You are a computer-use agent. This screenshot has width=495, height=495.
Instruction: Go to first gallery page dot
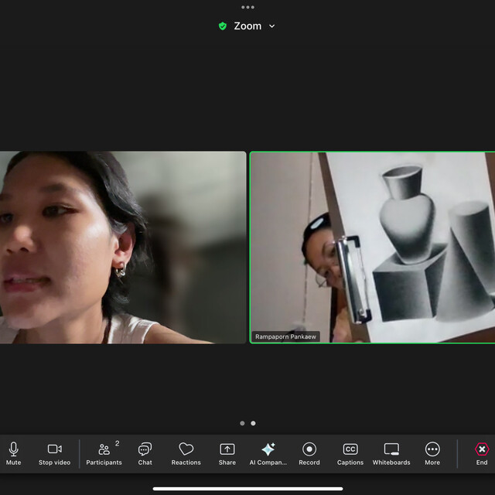pos(242,423)
